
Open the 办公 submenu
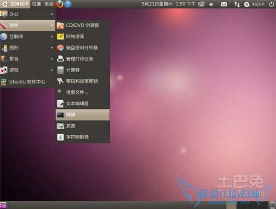point(28,14)
